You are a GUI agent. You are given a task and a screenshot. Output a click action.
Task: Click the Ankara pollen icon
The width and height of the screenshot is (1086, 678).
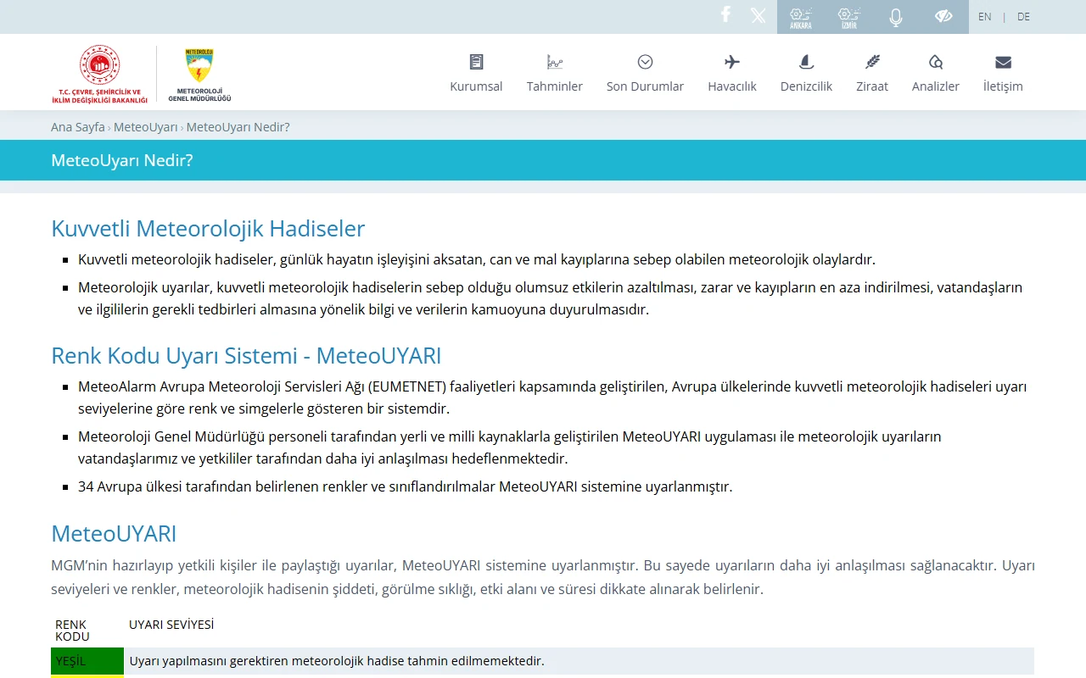(x=801, y=17)
